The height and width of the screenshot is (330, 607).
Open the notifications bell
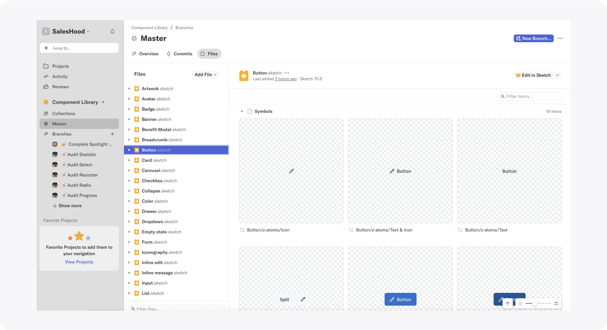click(x=112, y=31)
